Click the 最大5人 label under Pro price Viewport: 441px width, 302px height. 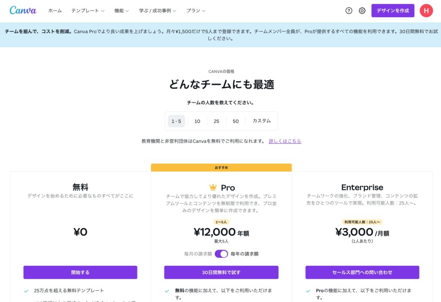pos(221,241)
